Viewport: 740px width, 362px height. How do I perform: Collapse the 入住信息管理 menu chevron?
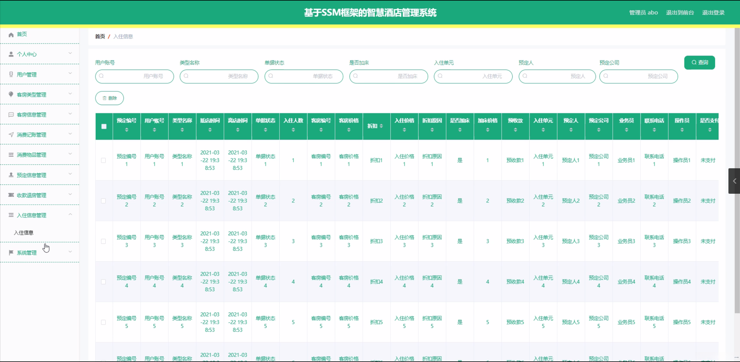click(70, 214)
